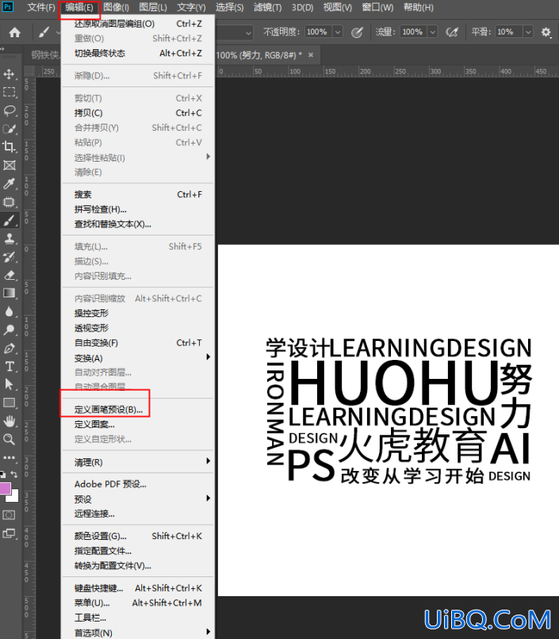Click the white background color swatch
The height and width of the screenshot is (639, 559).
pyautogui.click(x=14, y=497)
